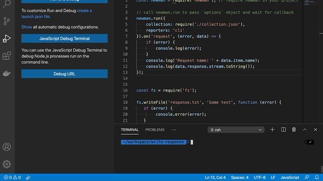Click line number 13 in gutter
This screenshot has height=181, width=323.
coord(125,72)
